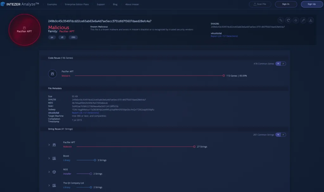Click the Sign In button
The height and width of the screenshot is (192, 324).
click(286, 4)
